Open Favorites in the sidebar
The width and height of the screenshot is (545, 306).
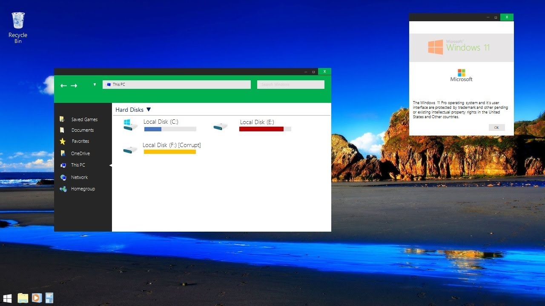point(80,141)
